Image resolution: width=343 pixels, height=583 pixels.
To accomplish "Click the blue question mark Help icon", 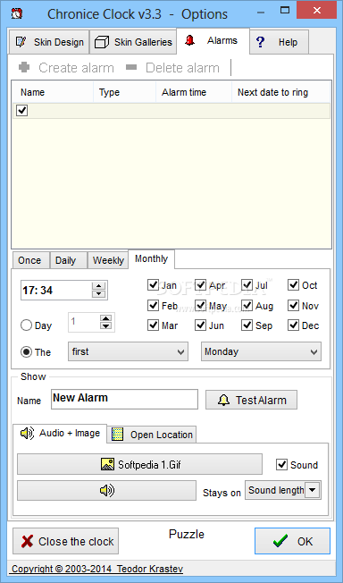I will (261, 42).
